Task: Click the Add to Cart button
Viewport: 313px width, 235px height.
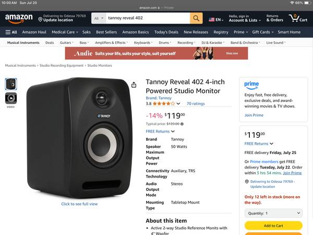Action: pyautogui.click(x=273, y=226)
